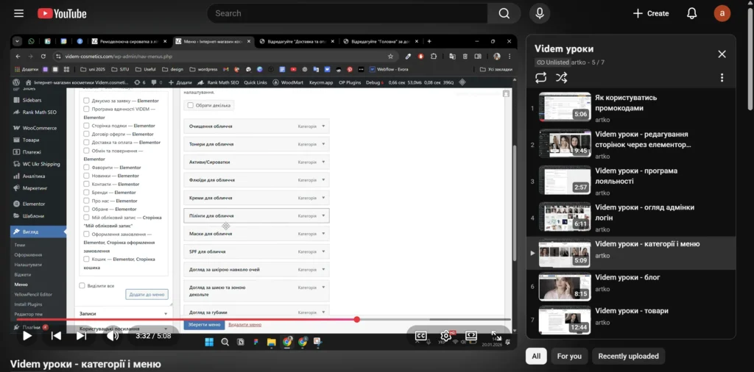Open the account avatar menu
Image resolution: width=754 pixels, height=372 pixels.
tap(722, 13)
